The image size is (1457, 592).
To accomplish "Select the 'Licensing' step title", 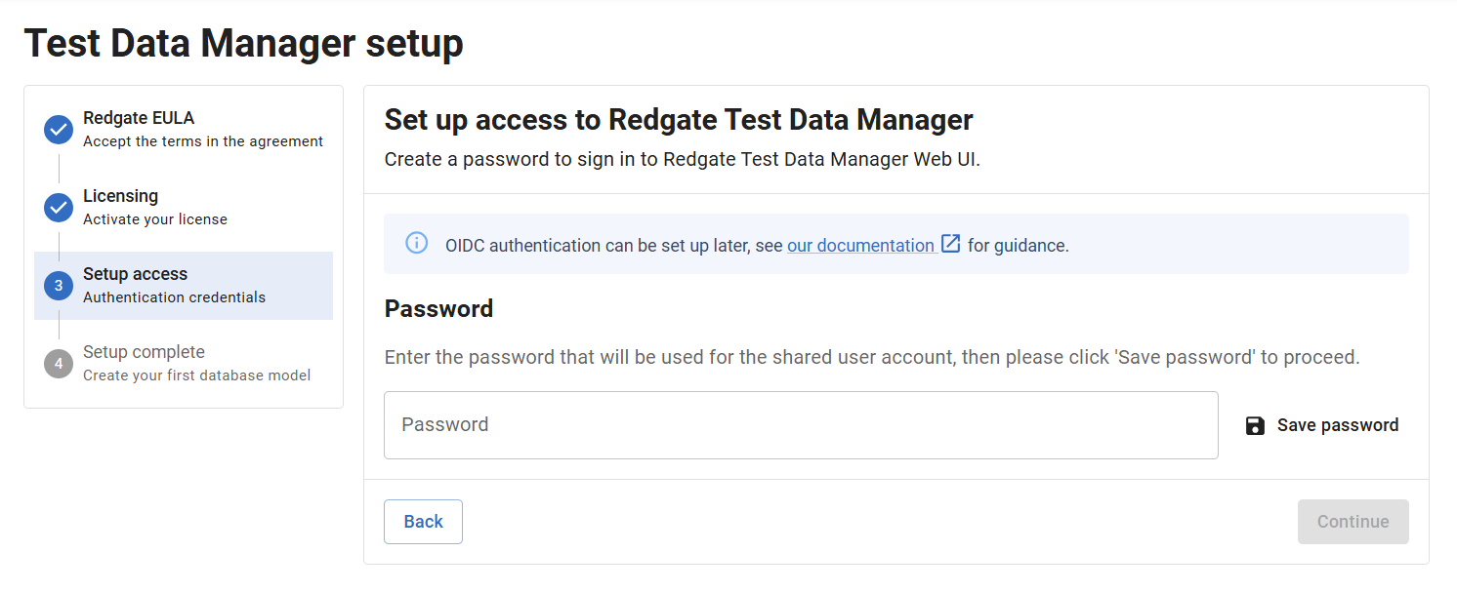I will point(120,196).
